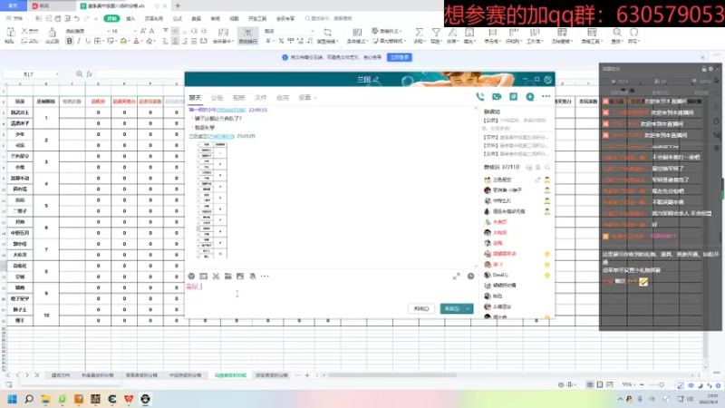Open the QQ penguin icon in taskbar

(x=145, y=399)
